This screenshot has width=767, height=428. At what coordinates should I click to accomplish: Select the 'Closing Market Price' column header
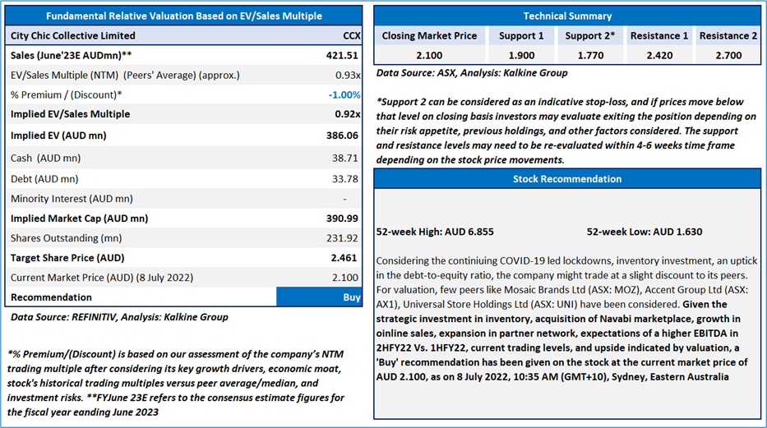coord(429,35)
